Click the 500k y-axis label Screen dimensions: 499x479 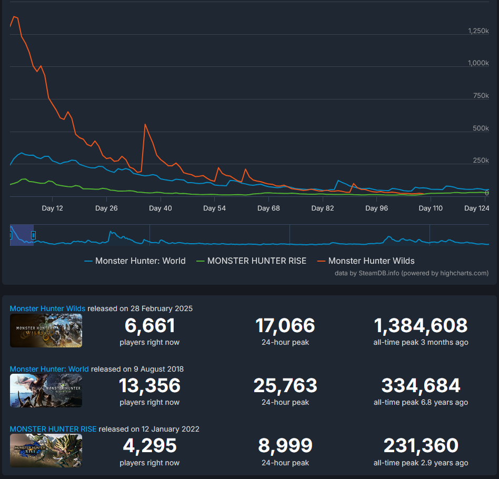[481, 128]
